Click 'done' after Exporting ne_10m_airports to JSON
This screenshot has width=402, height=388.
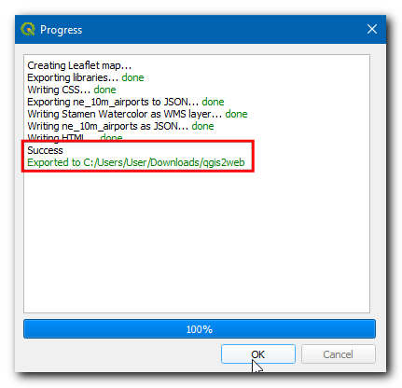pos(213,102)
